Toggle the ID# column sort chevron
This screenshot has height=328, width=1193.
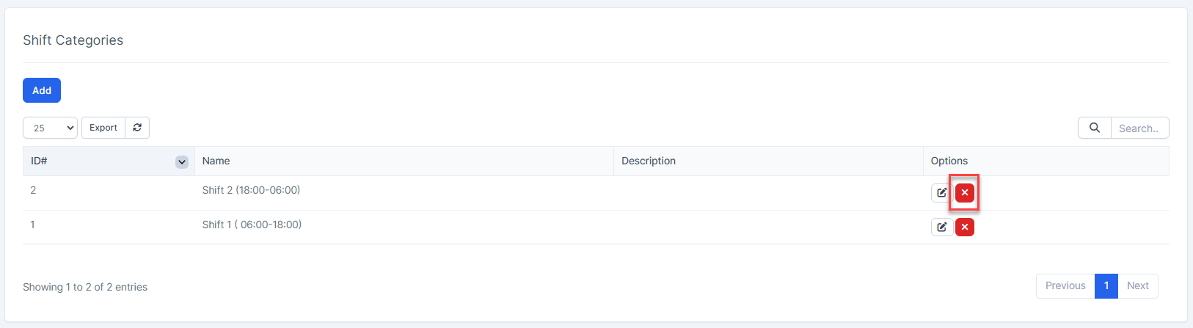pos(182,161)
